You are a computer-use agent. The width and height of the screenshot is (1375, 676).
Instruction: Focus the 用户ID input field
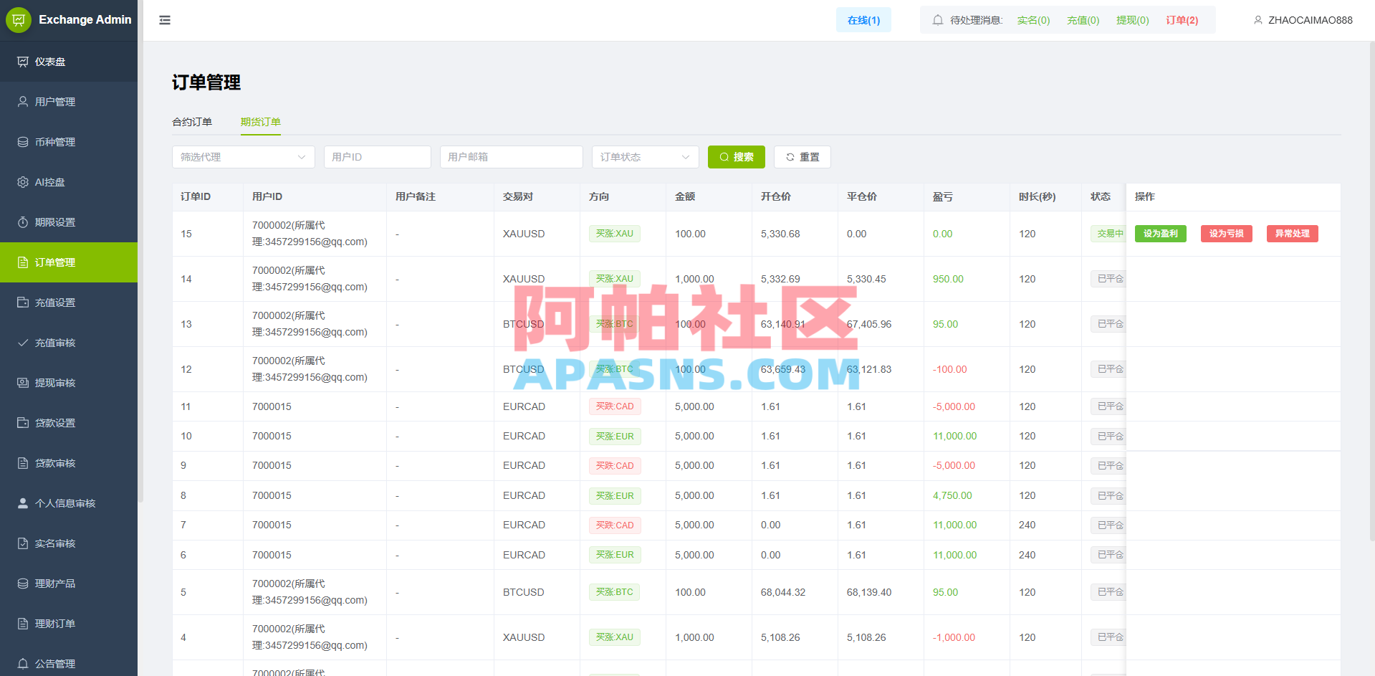378,157
